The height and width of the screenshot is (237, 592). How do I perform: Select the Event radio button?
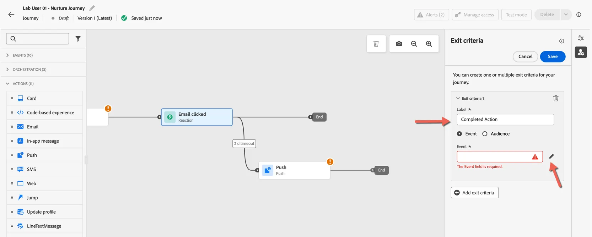pyautogui.click(x=459, y=134)
